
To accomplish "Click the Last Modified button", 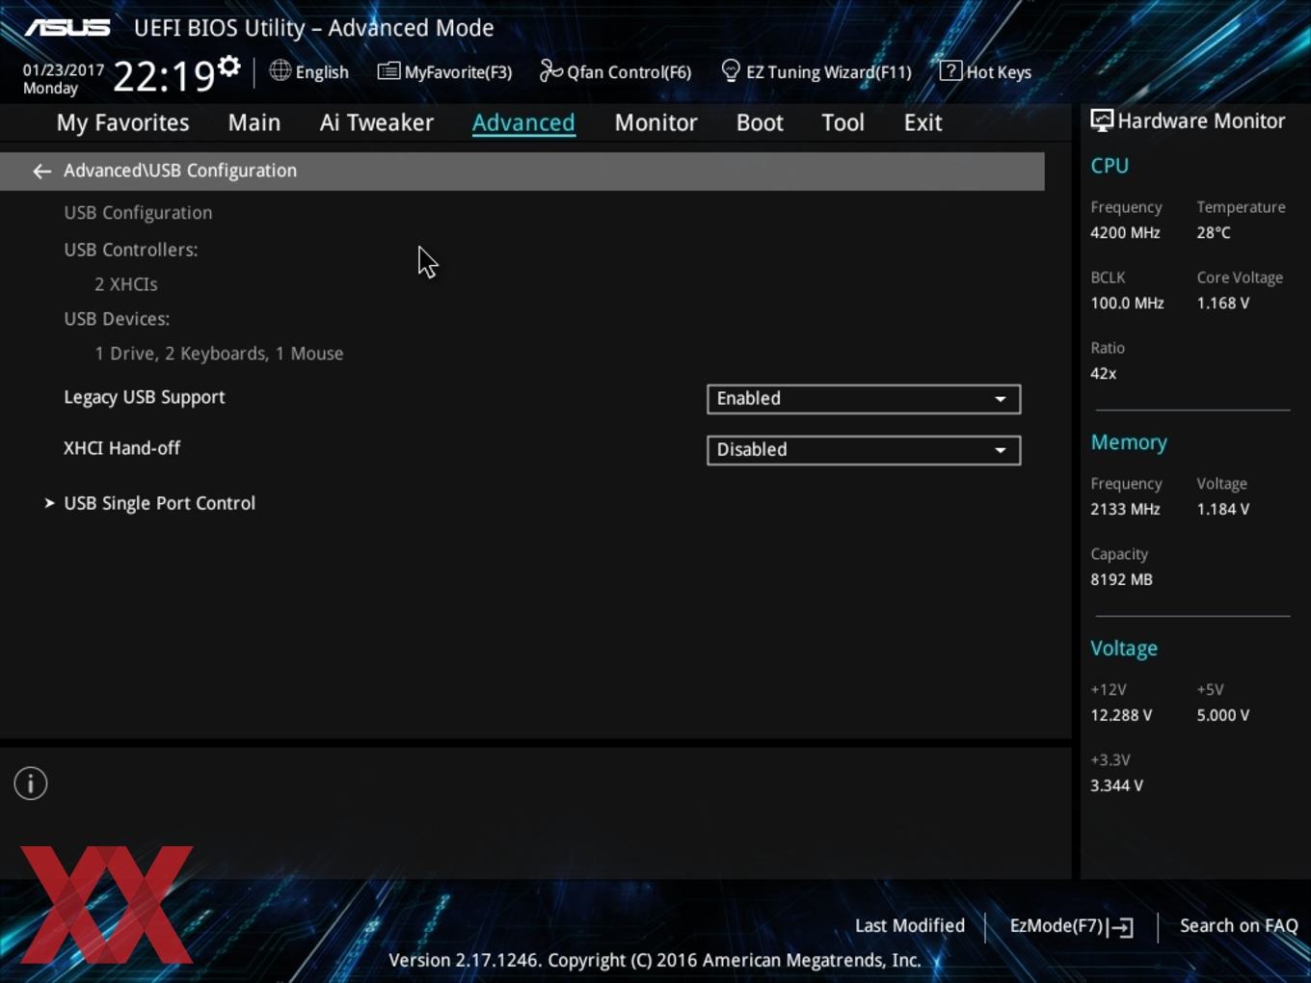I will coord(910,926).
